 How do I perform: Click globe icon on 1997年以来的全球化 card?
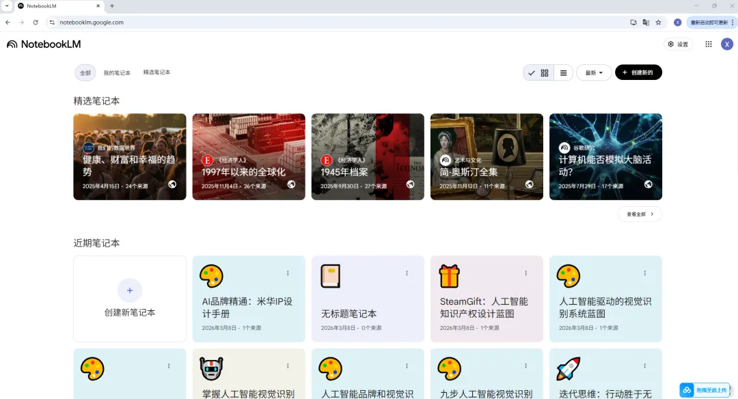tap(291, 184)
